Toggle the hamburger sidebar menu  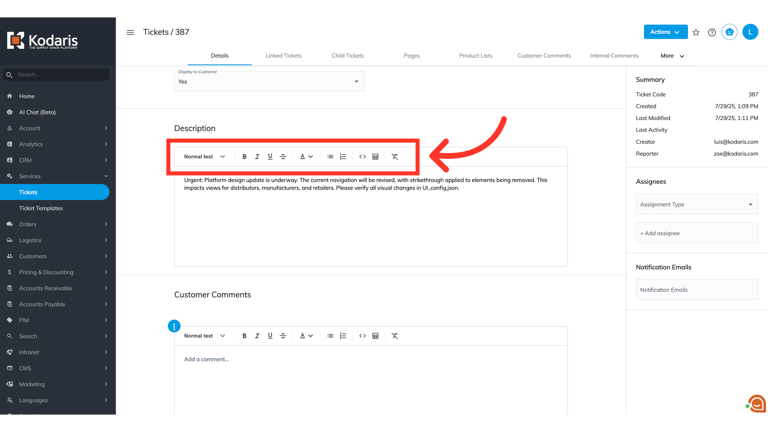130,32
